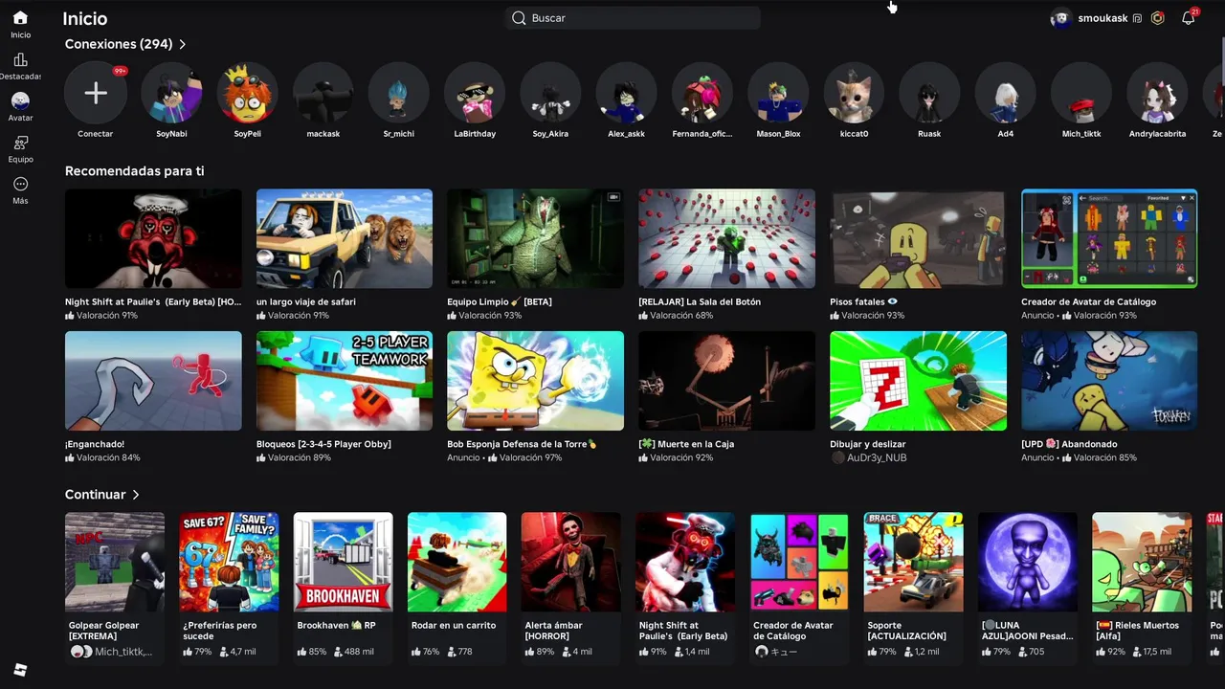1225x689 pixels.
Task: Expand the Continuar section chevron
Action: point(136,495)
